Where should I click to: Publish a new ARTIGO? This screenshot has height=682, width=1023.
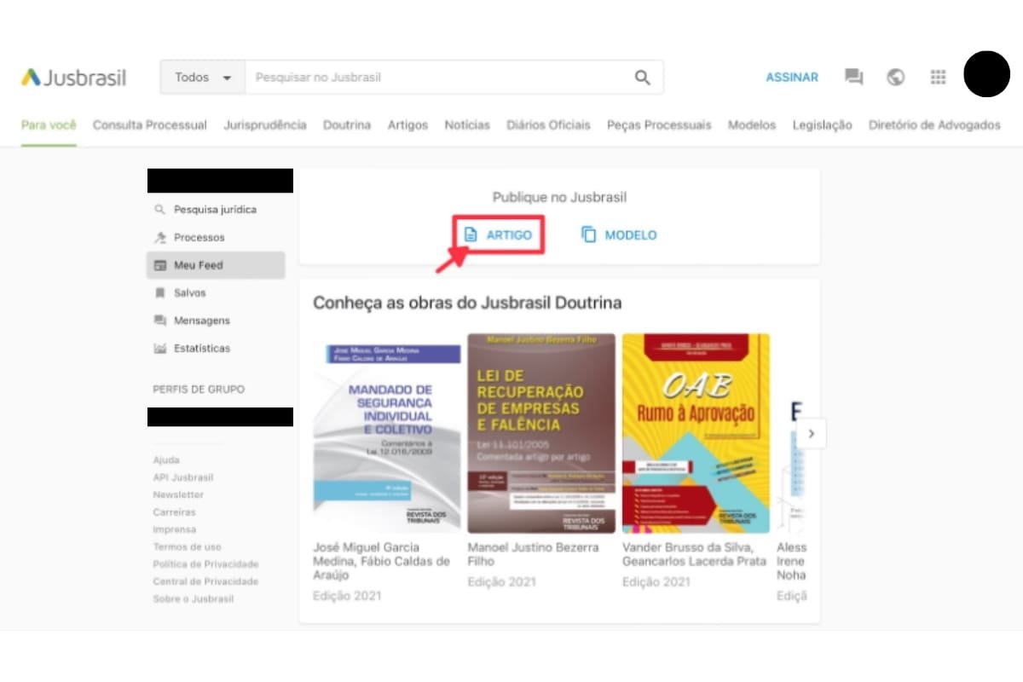(499, 235)
